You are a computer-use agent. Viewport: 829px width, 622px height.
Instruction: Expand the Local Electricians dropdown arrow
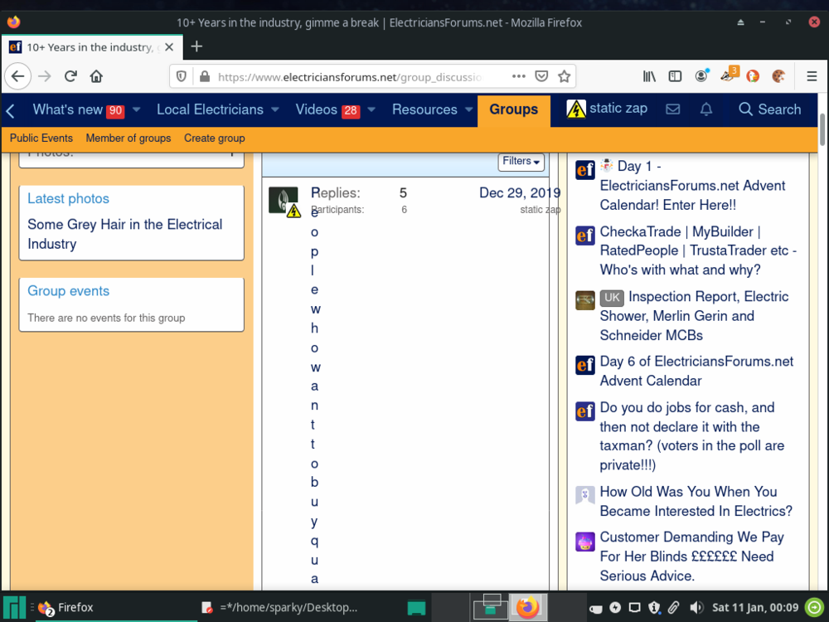[x=275, y=109]
